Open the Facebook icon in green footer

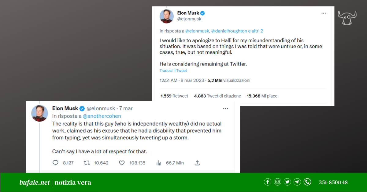(268, 182)
